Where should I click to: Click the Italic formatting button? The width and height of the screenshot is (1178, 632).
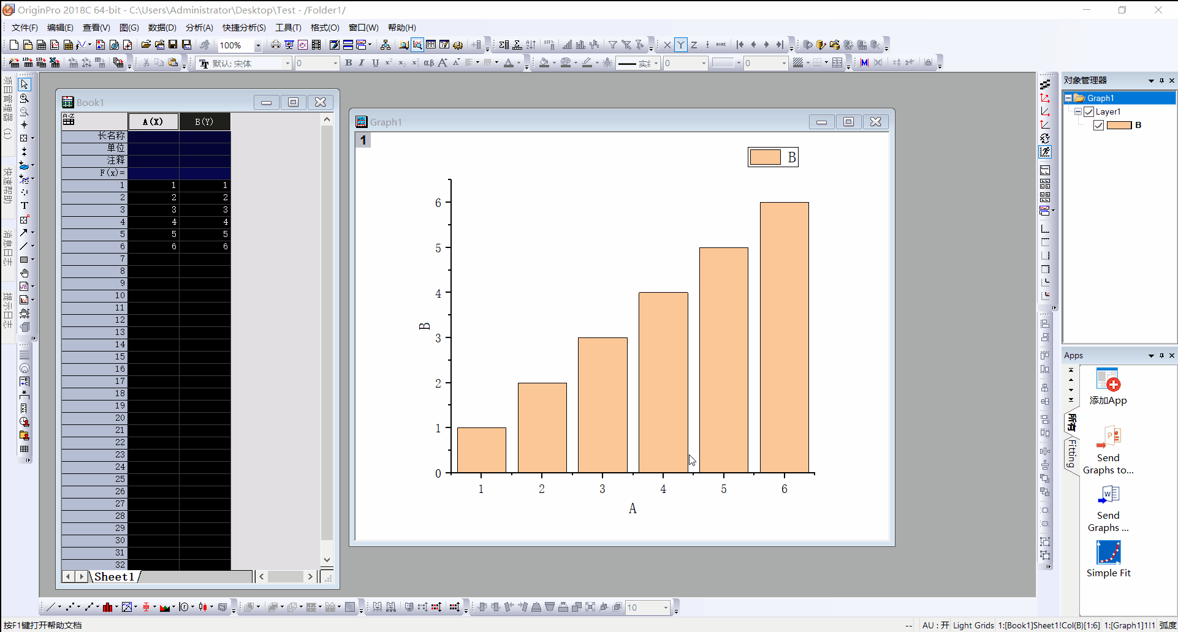[362, 62]
